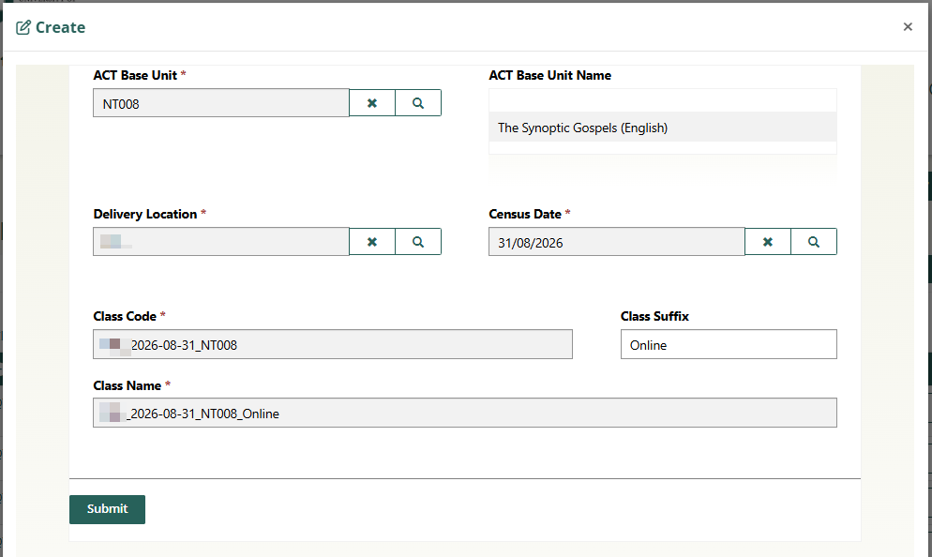Viewport: 932px width, 557px height.
Task: Click the edit icon beside Create title
Action: click(x=23, y=27)
